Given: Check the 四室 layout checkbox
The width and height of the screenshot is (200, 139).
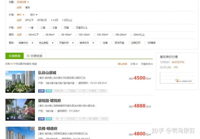Looking at the screenshot, I should [62, 28].
